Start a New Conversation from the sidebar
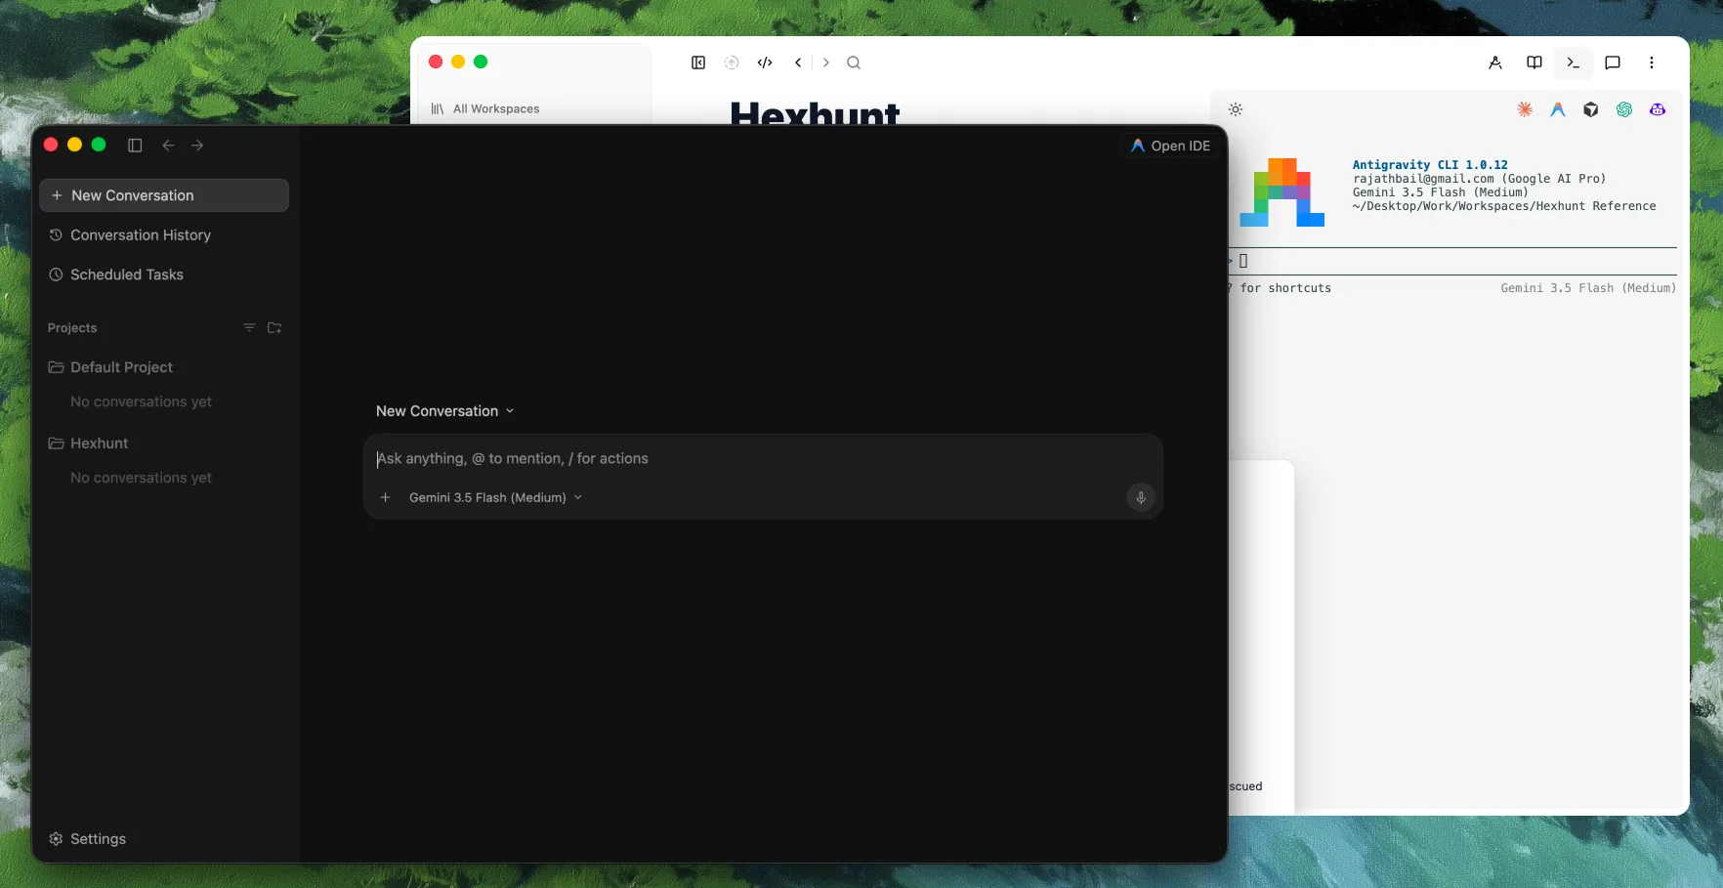This screenshot has height=888, width=1723. 164,195
